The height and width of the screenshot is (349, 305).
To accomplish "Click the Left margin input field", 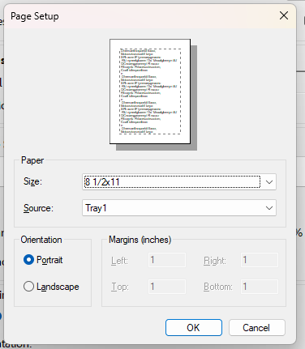I will click(x=167, y=260).
